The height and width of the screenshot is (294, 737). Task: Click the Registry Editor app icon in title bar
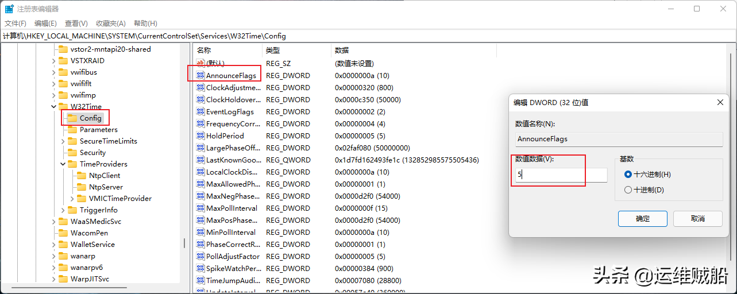click(x=10, y=9)
